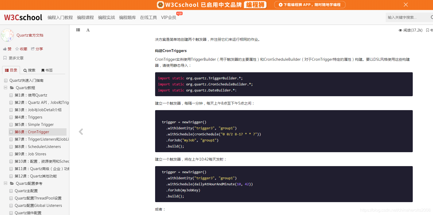The image size is (433, 215).
Task: Open 第3课：Job与JobDetail介绍 chapter
Action: coord(38,110)
